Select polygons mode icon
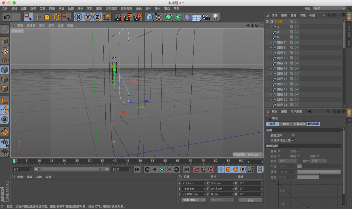The height and width of the screenshot is (209, 352). pyautogui.click(x=5, y=89)
